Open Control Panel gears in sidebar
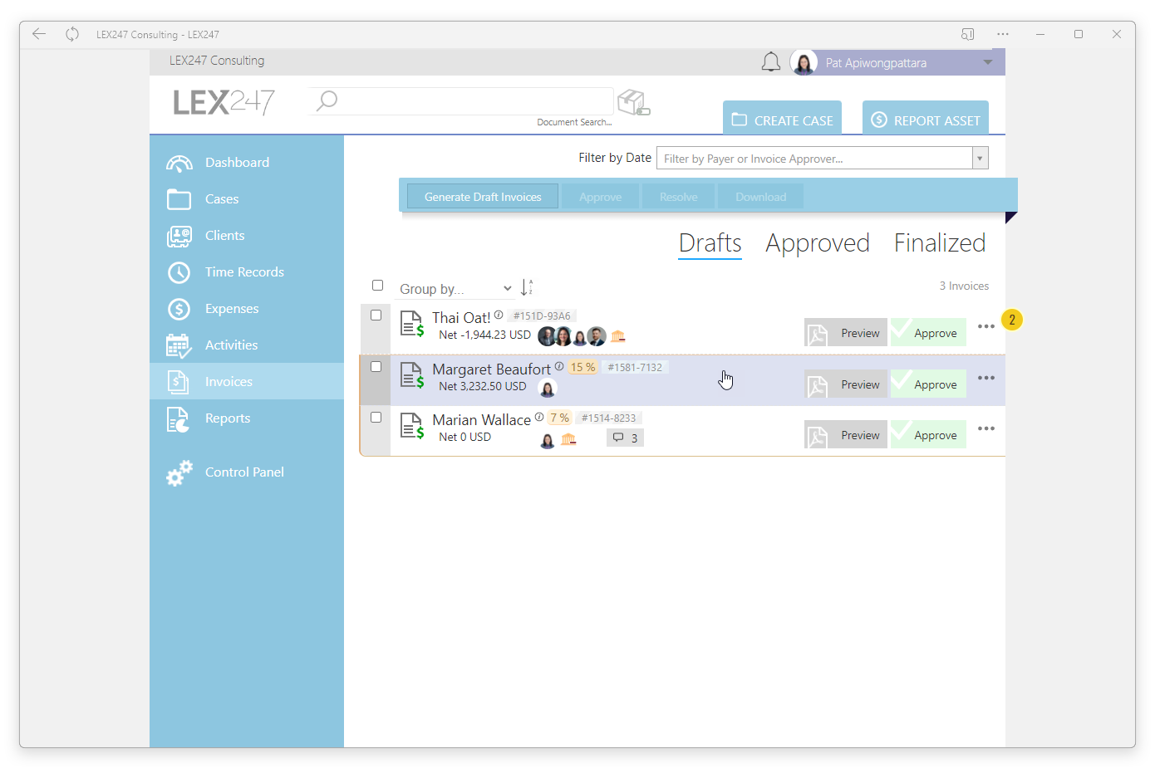Screen dimensions: 1155x768 pyautogui.click(x=179, y=472)
